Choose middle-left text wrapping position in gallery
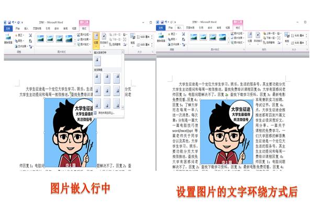314x209 pixels. (97, 91)
